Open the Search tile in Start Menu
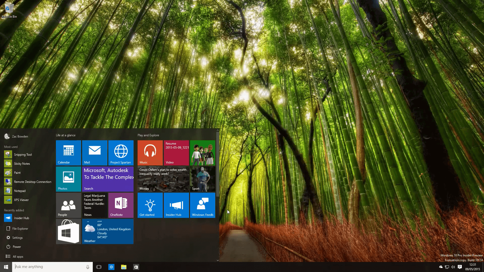 pyautogui.click(x=108, y=179)
